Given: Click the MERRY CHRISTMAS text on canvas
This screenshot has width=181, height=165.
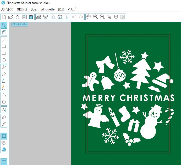Looking at the screenshot, I should tap(128, 98).
